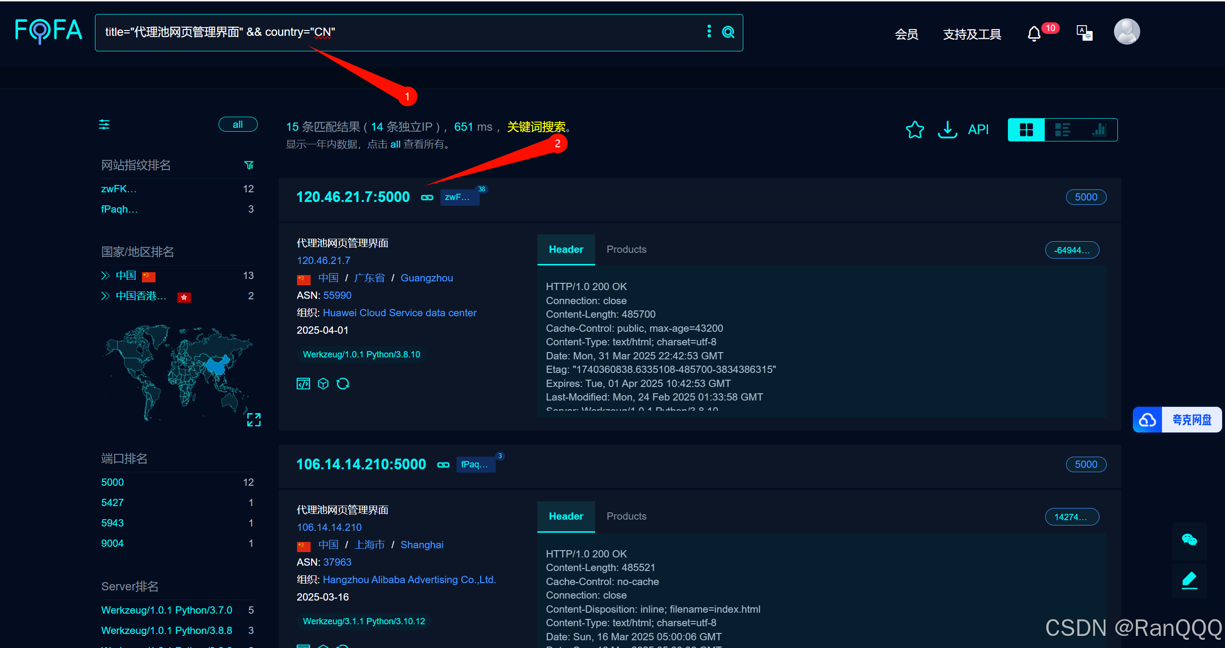Screen dimensions: 1225x648
Task: Click the download results icon
Action: (x=947, y=130)
